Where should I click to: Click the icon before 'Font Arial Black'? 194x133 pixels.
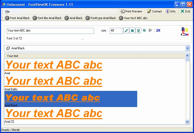point(7,18)
